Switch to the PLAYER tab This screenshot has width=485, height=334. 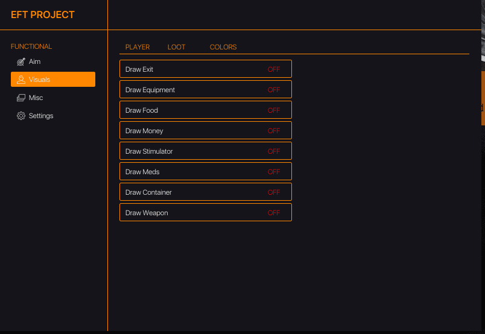click(x=138, y=47)
